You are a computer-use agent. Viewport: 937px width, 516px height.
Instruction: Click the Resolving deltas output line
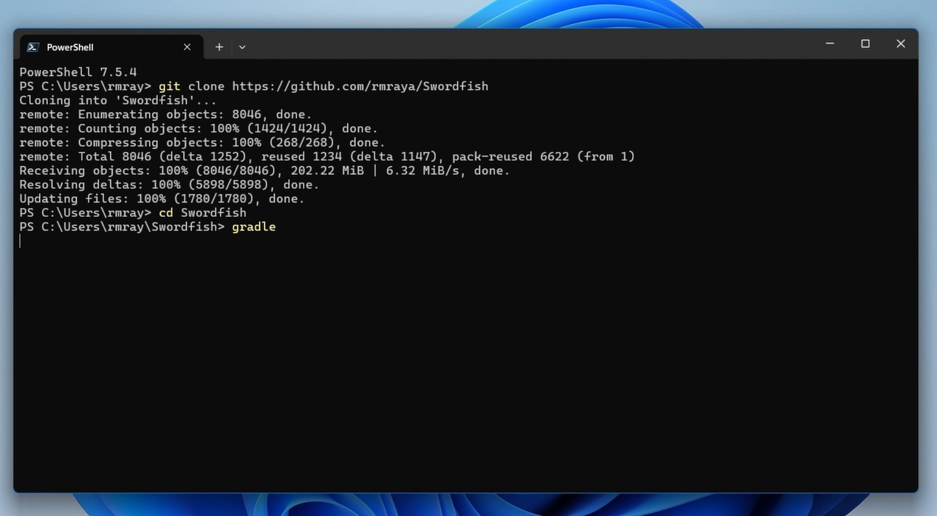pyautogui.click(x=169, y=185)
